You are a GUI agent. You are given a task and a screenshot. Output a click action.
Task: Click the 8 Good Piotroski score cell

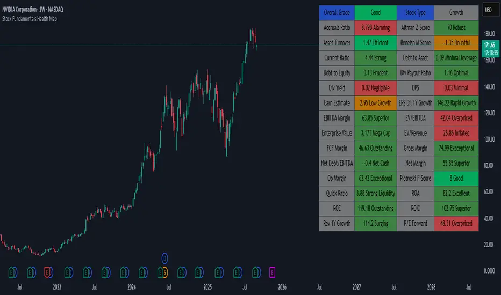[x=456, y=178]
